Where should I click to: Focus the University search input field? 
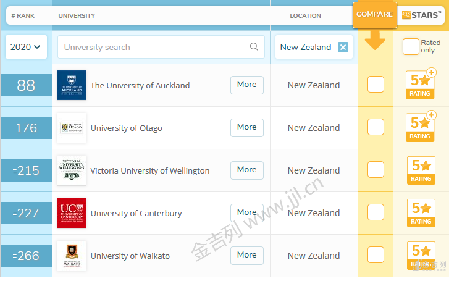pyautogui.click(x=161, y=47)
